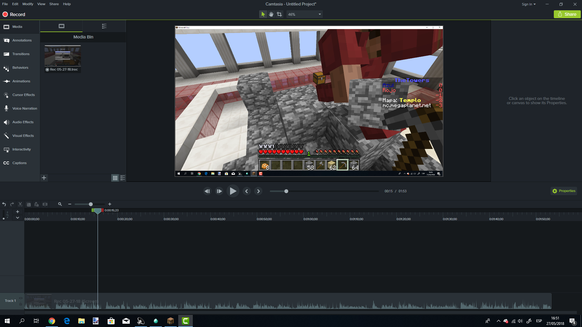
Task: Play the video preview
Action: tap(233, 191)
